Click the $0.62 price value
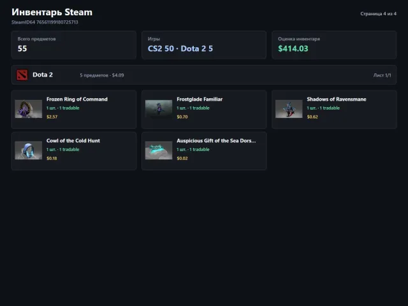The width and height of the screenshot is (408, 306). (312, 117)
